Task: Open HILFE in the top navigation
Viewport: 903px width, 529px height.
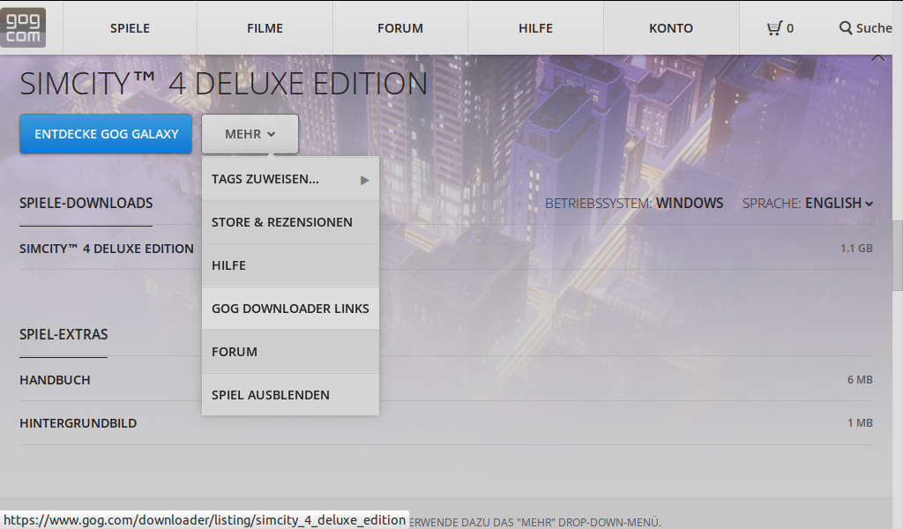Action: [535, 28]
